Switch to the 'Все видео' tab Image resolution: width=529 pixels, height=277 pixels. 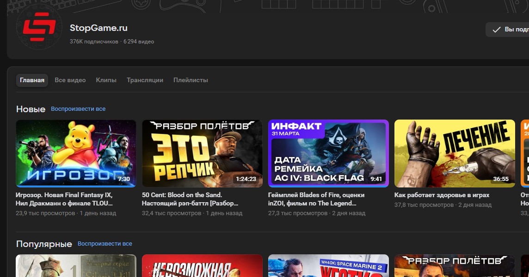click(70, 80)
